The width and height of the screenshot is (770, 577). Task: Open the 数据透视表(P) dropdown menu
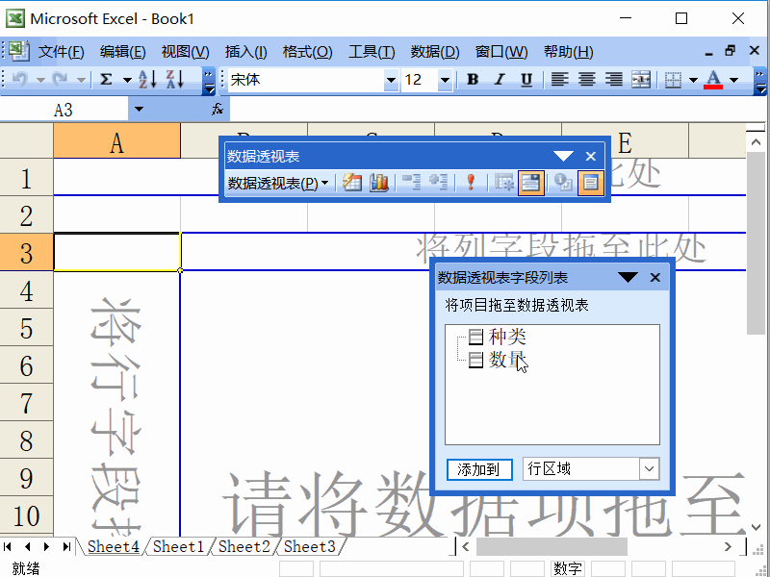pos(278,183)
